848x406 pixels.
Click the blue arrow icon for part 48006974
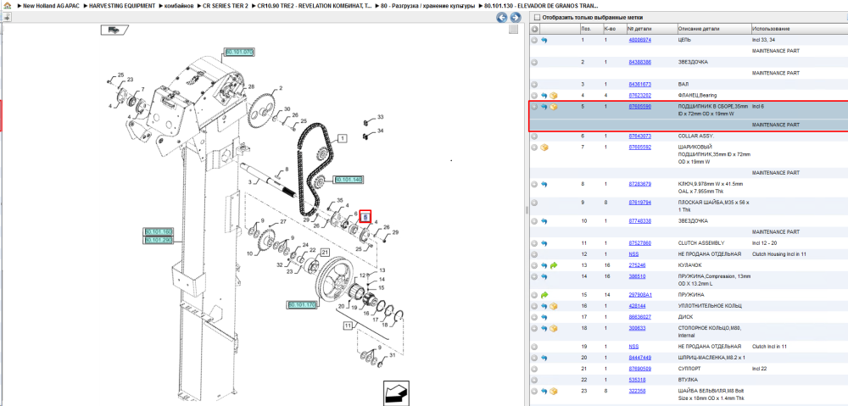[x=544, y=40]
